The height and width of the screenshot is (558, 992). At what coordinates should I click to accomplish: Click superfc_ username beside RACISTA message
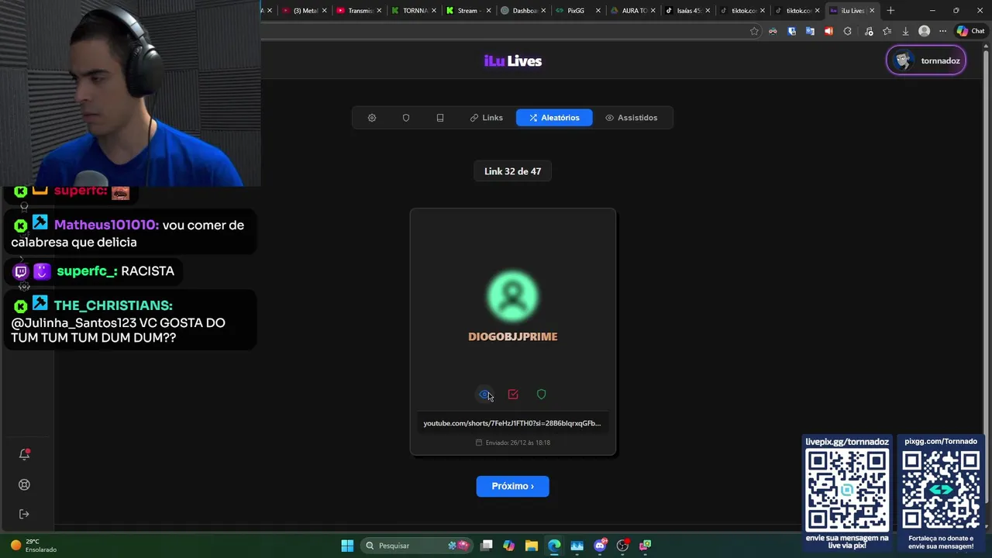tap(87, 271)
